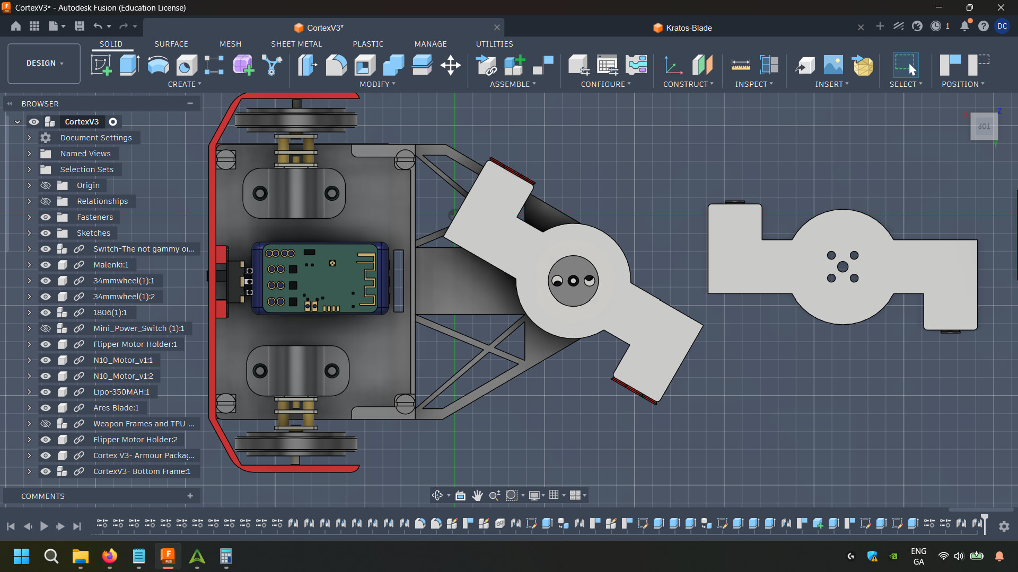Switch to the SURFACE tab
The width and height of the screenshot is (1018, 572).
(x=171, y=44)
